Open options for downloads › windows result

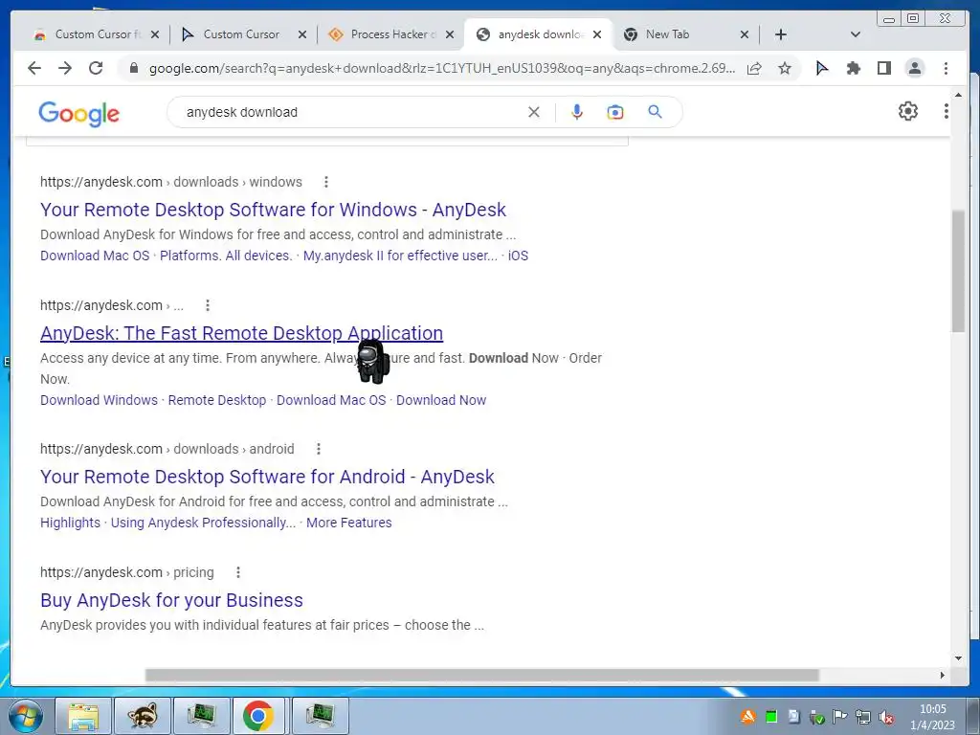325,182
